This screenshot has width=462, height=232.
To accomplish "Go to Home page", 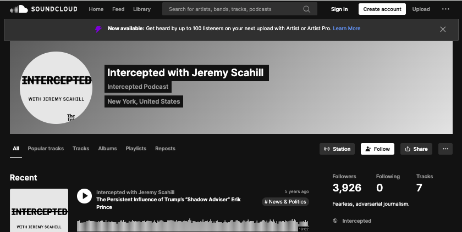I will tap(96, 9).
